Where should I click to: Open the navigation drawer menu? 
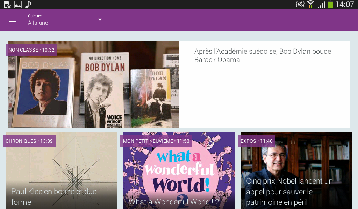tap(13, 20)
